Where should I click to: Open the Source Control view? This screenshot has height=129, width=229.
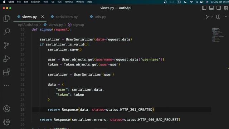[6, 45]
